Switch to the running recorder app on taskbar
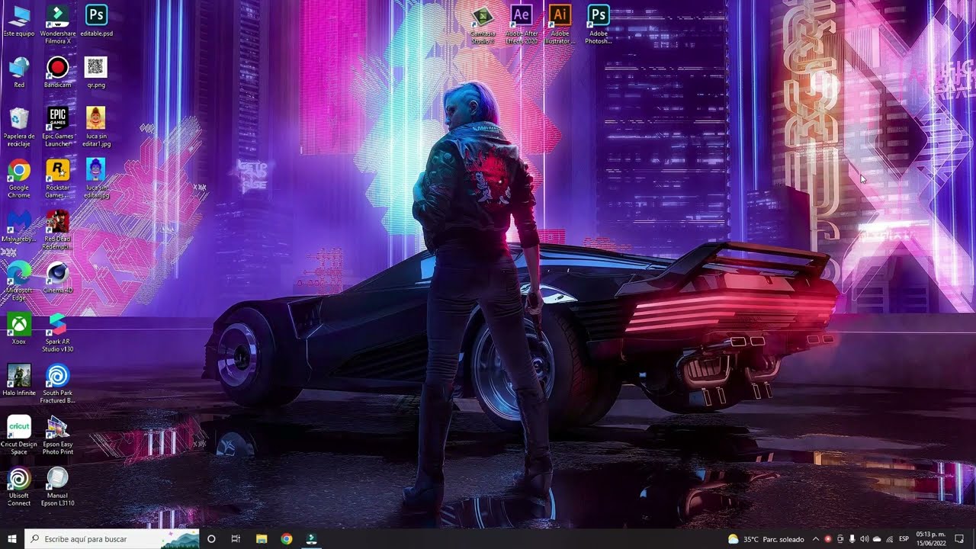 pos(311,539)
